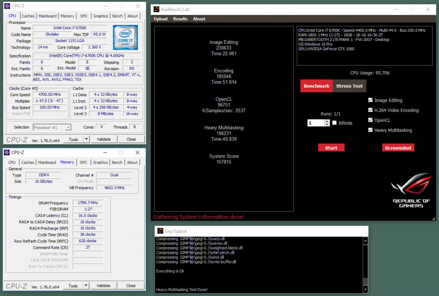Open the Upload menu in RealBench
The height and width of the screenshot is (296, 439).
161,19
